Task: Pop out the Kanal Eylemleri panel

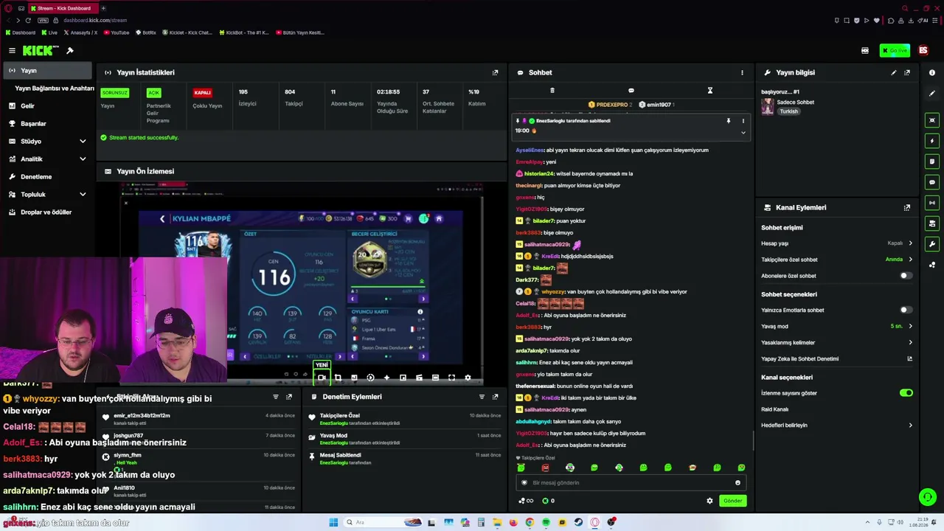Action: click(907, 207)
